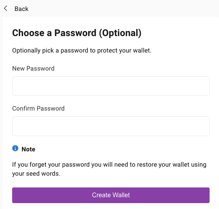
Task: Click the New Password field label
Action: pos(33,69)
